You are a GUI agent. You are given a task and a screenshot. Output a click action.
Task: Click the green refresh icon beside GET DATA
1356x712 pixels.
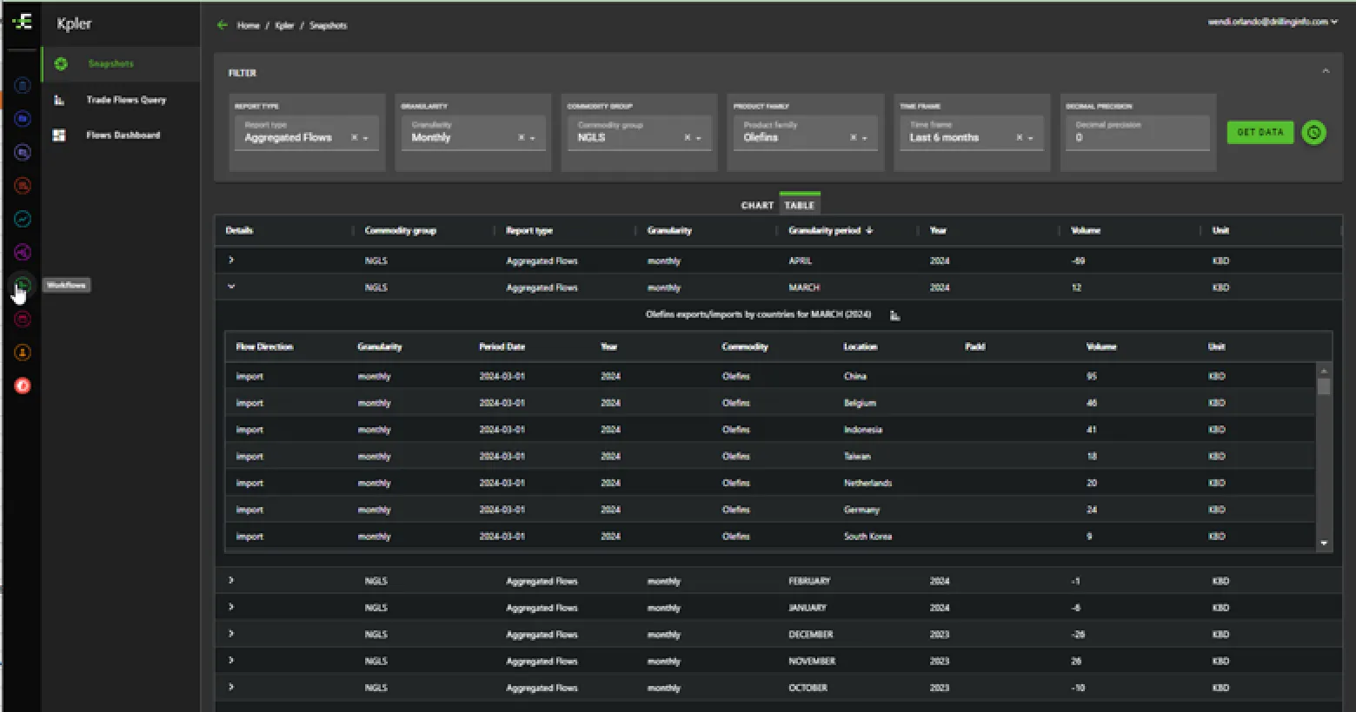[x=1313, y=132]
